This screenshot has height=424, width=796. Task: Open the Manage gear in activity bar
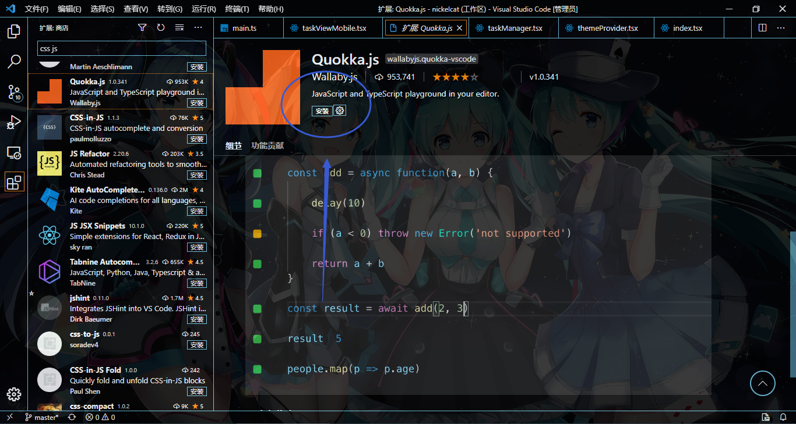[13, 394]
